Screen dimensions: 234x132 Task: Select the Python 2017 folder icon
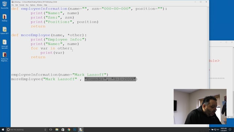[x=4, y=30]
